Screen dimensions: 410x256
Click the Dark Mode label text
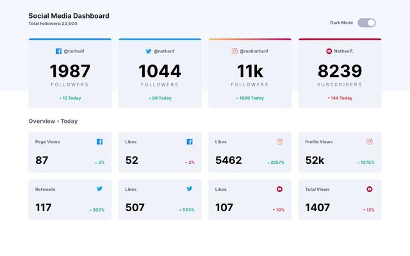(341, 23)
